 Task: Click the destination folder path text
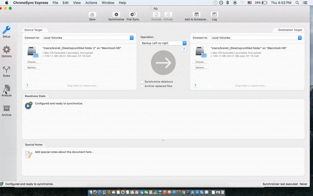[248, 48]
